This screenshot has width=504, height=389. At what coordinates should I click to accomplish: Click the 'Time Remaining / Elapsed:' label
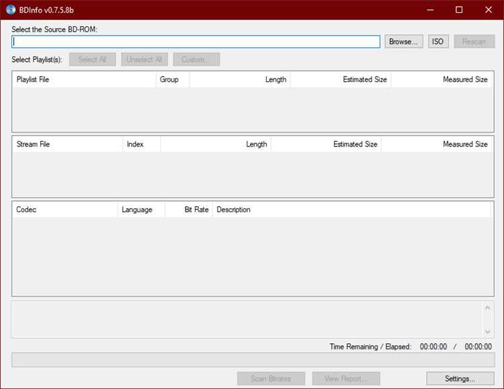(x=370, y=347)
